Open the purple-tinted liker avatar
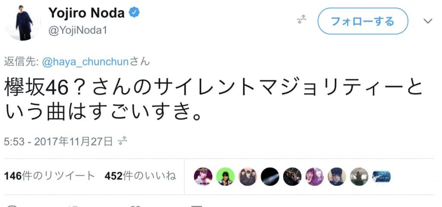 pyautogui.click(x=314, y=176)
